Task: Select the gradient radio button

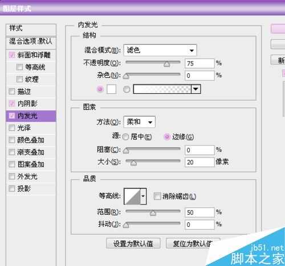Action: pos(127,89)
